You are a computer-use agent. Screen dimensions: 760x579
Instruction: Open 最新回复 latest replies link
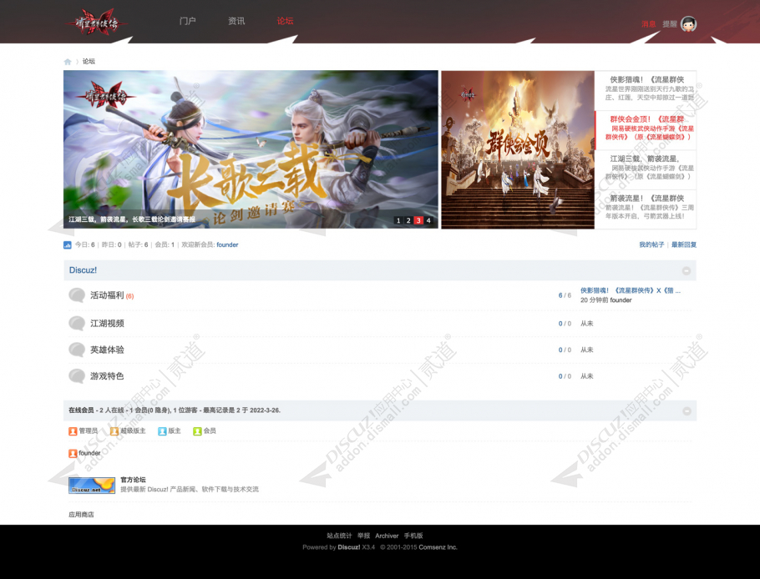coord(684,245)
